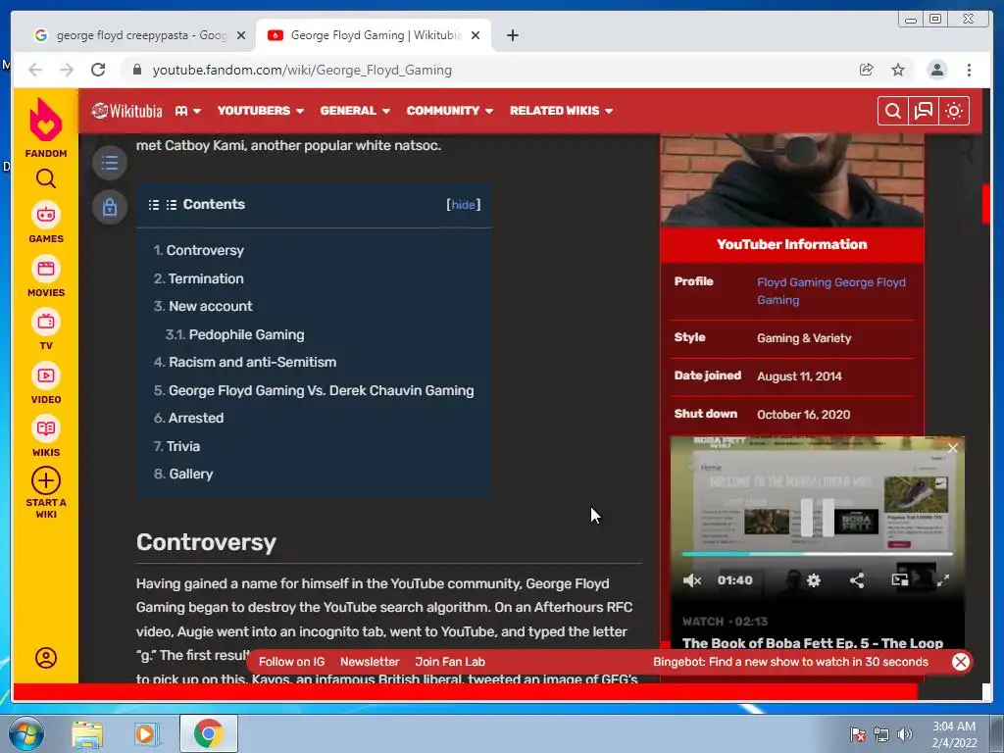Open the wiki search magnifier in header
The height and width of the screenshot is (753, 1004).
click(x=892, y=111)
